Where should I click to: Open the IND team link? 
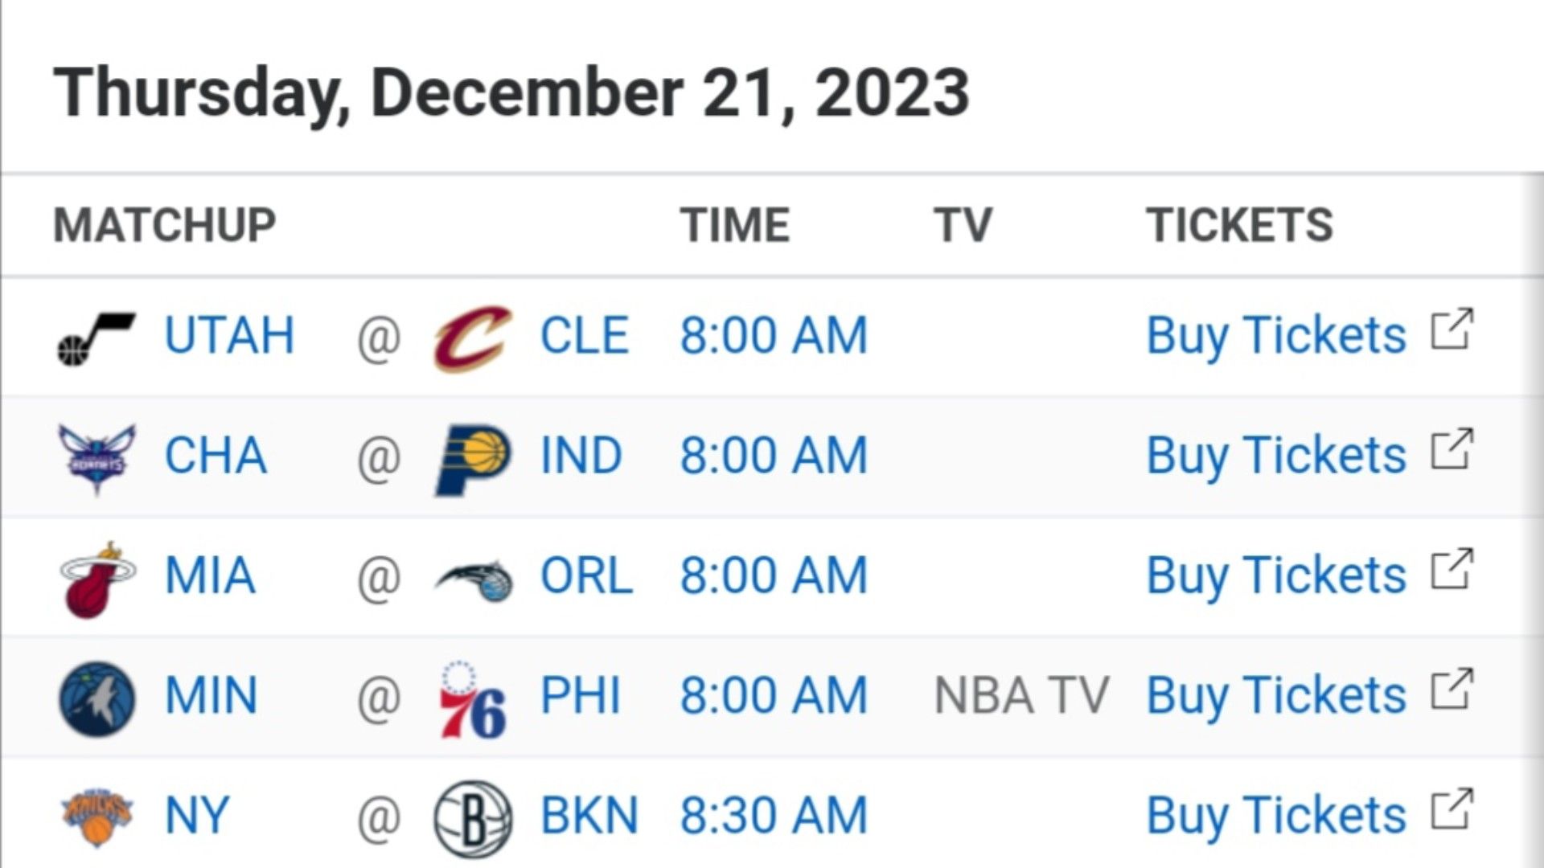pyautogui.click(x=581, y=456)
